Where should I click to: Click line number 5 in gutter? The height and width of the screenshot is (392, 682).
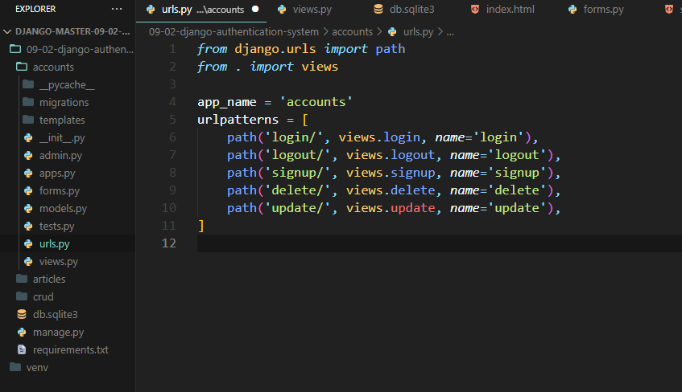click(172, 120)
